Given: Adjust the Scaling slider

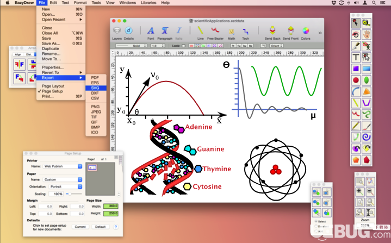Looking at the screenshot, I should 74,194.
